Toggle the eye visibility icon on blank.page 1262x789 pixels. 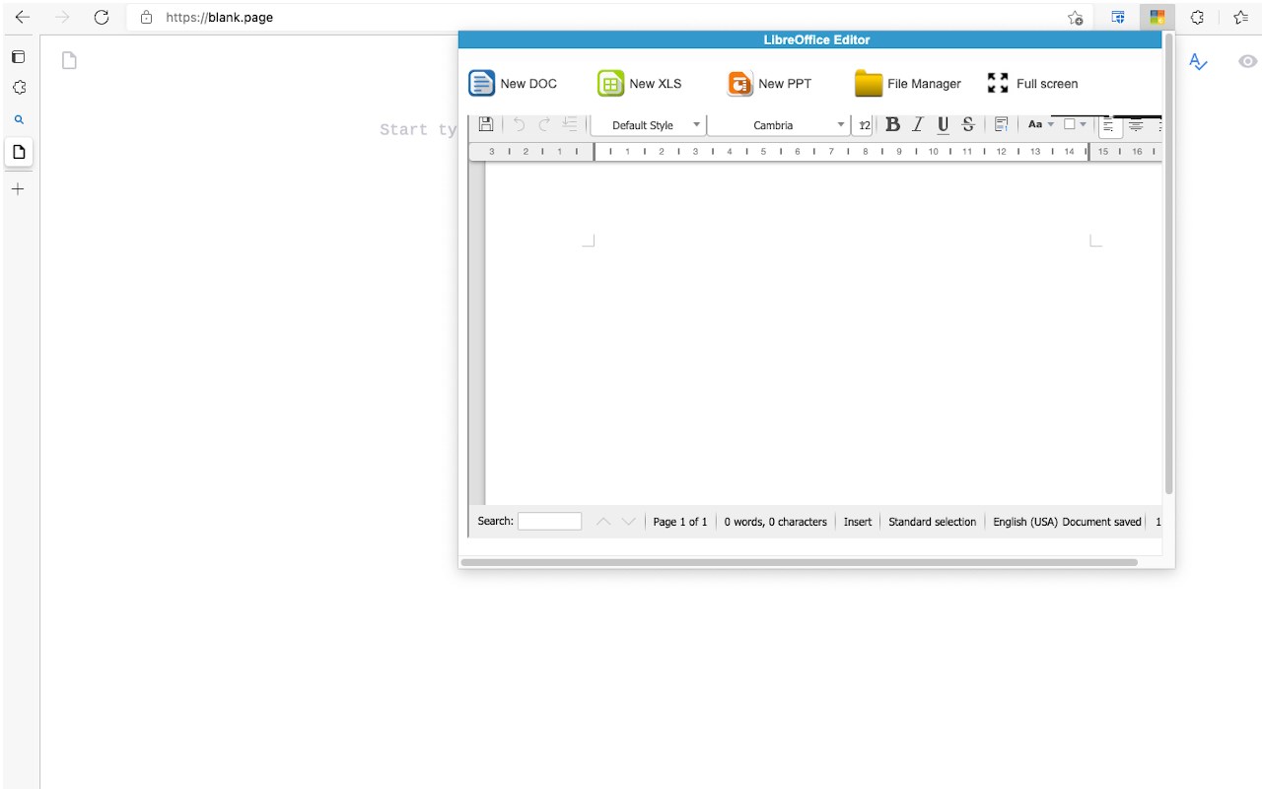[x=1247, y=61]
